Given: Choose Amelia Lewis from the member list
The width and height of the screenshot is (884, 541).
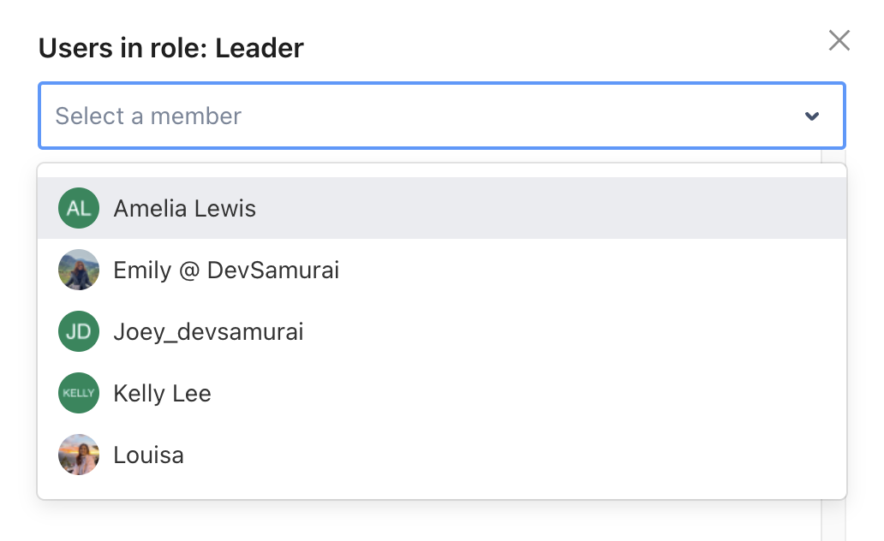Looking at the screenshot, I should 185,209.
